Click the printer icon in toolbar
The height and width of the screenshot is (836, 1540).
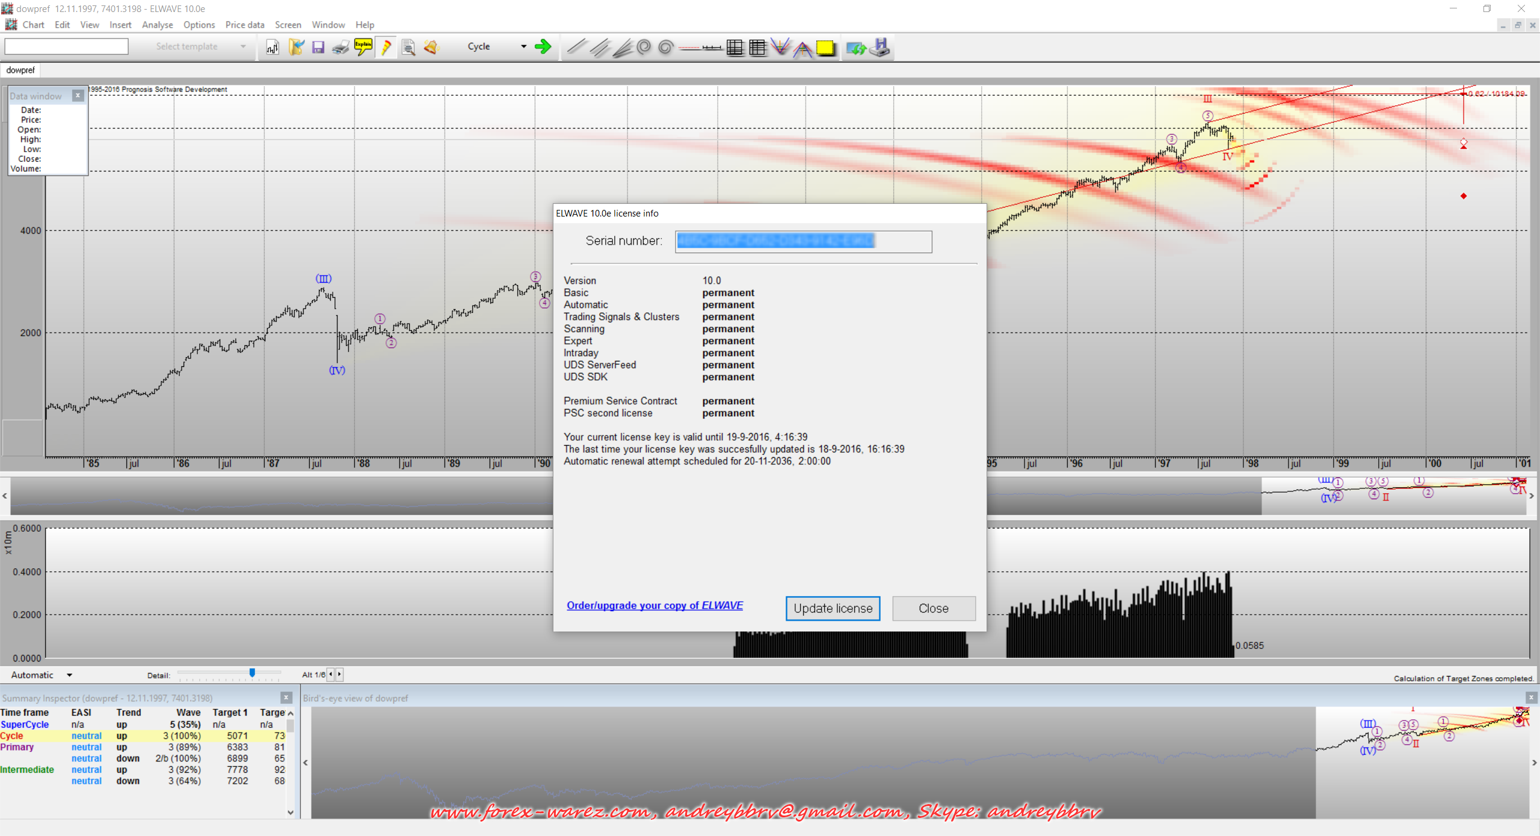tap(340, 47)
